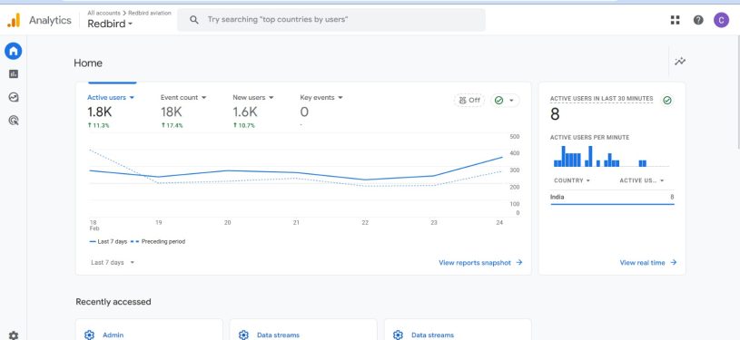Click the Recently accessed heading
Viewport: 740px width, 340px height.
[x=113, y=302]
